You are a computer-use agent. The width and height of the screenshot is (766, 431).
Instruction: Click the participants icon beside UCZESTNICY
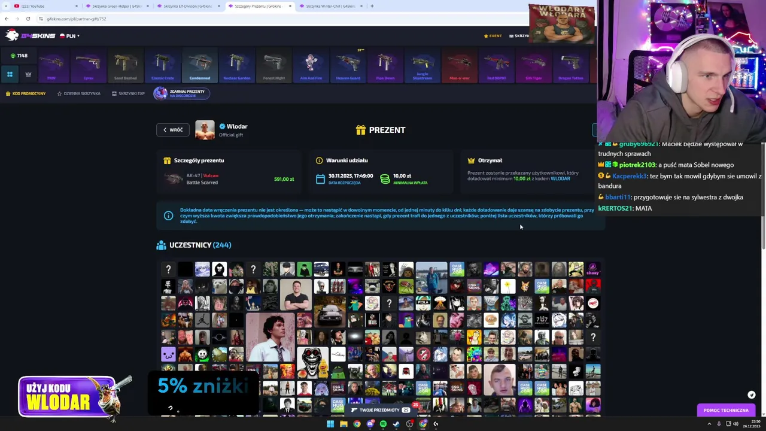point(161,245)
